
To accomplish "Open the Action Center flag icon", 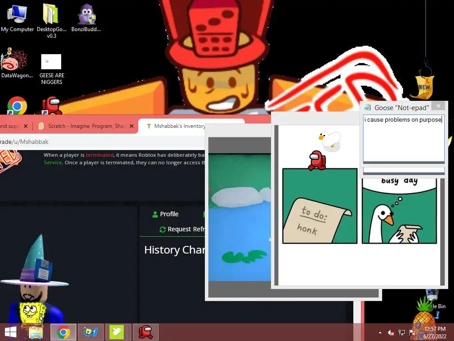I will (x=412, y=333).
